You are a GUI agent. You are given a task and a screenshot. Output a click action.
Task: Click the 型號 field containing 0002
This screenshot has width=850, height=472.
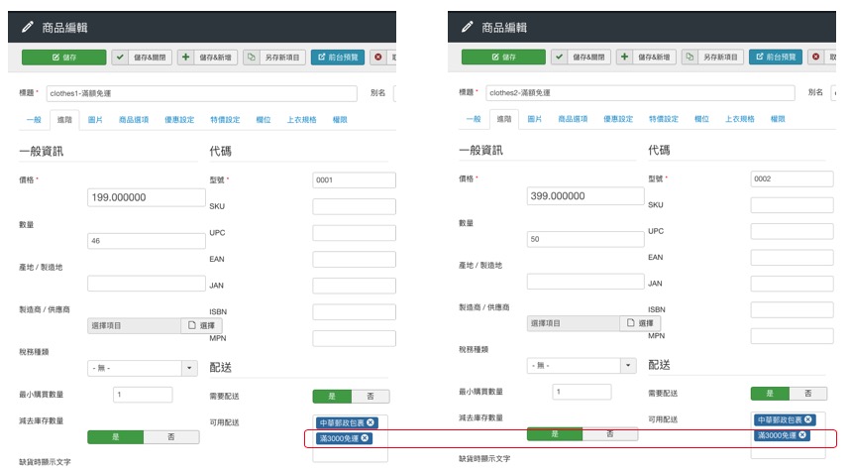tap(792, 179)
